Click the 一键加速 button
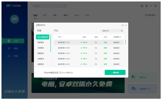 click(115, 72)
